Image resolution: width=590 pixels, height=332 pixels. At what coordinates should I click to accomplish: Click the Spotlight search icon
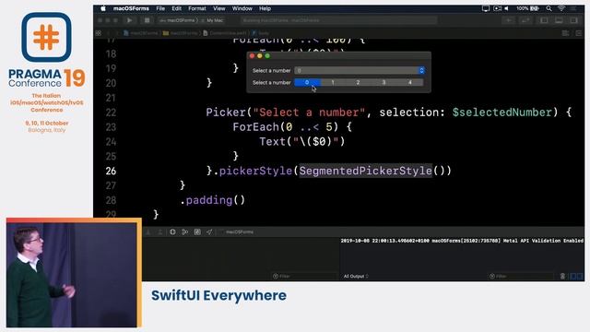[x=549, y=8]
